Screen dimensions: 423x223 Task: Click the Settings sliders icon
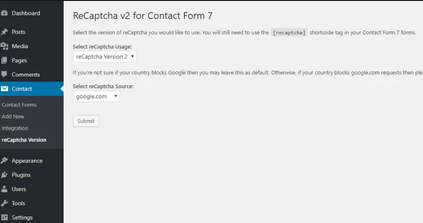pyautogui.click(x=4, y=217)
